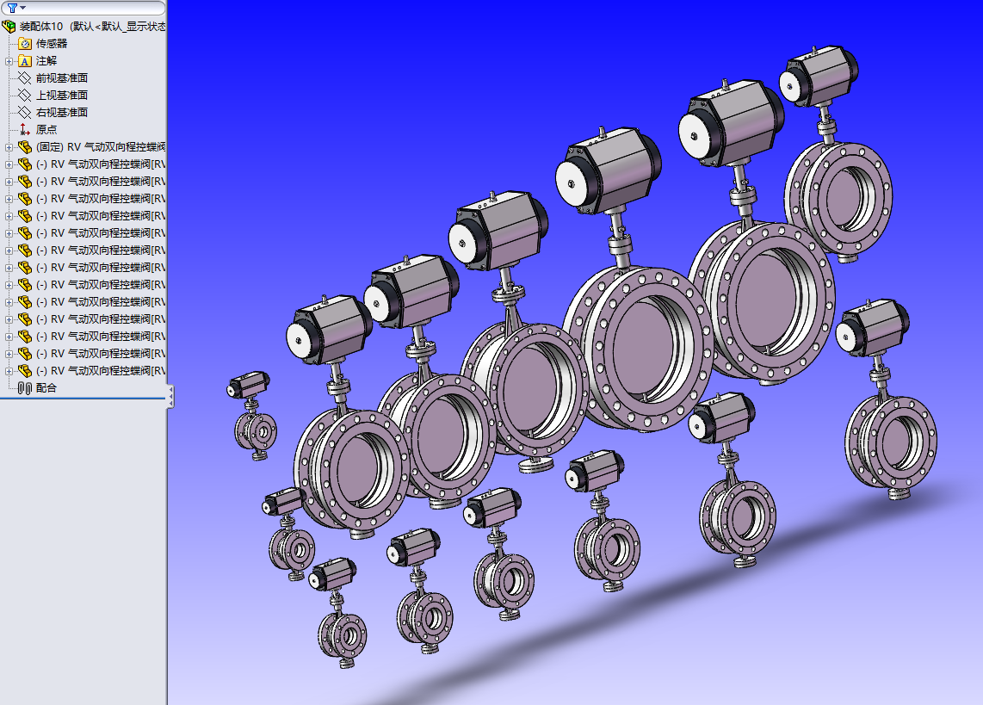The width and height of the screenshot is (983, 705).
Task: Select the (固定) RV 气动双向程控蝶阀 row text
Action: (101, 147)
